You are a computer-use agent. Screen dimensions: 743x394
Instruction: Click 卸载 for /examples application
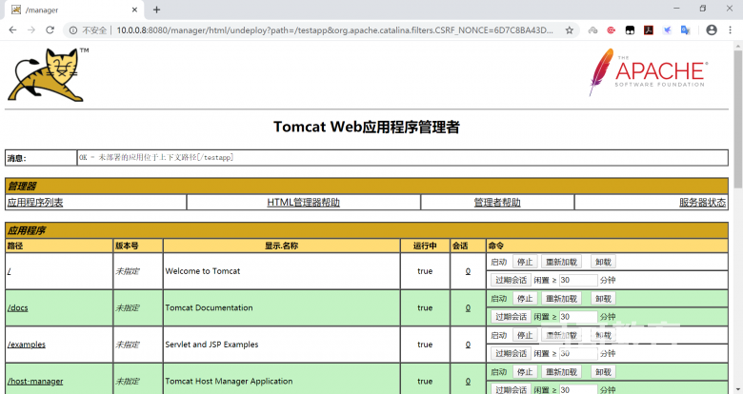click(x=603, y=335)
